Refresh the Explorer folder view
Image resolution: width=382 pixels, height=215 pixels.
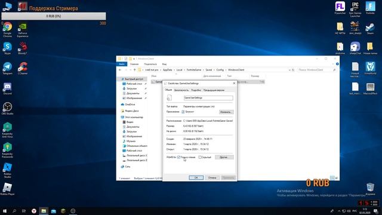click(293, 70)
